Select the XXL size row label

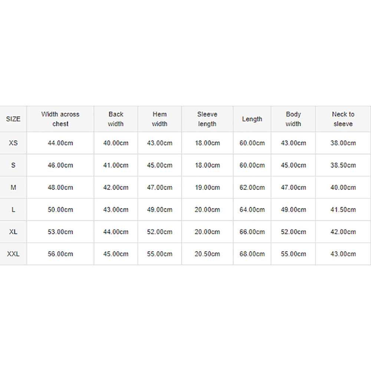coord(13,254)
